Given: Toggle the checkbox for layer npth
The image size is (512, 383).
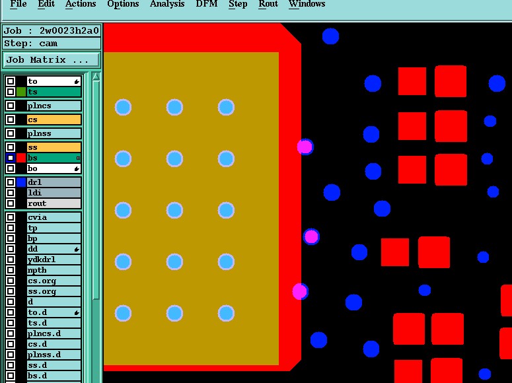Looking at the screenshot, I should (11, 270).
